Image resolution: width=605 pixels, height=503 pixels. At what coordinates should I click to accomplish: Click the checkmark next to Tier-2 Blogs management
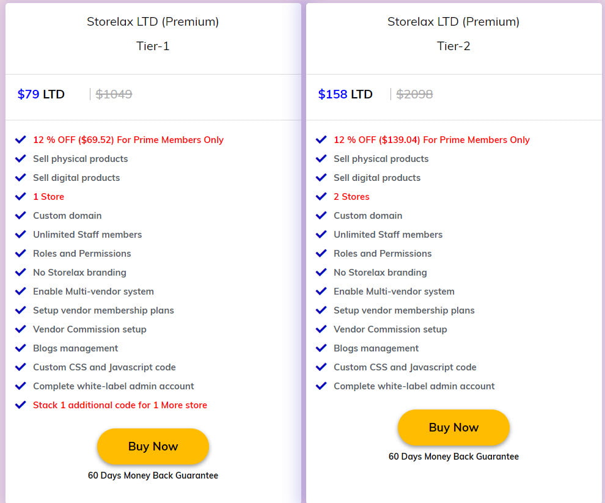point(321,348)
